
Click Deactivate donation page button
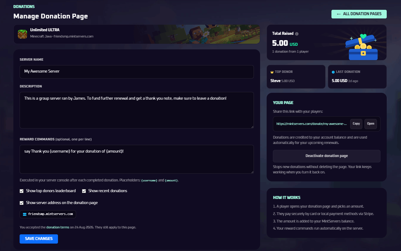click(327, 156)
